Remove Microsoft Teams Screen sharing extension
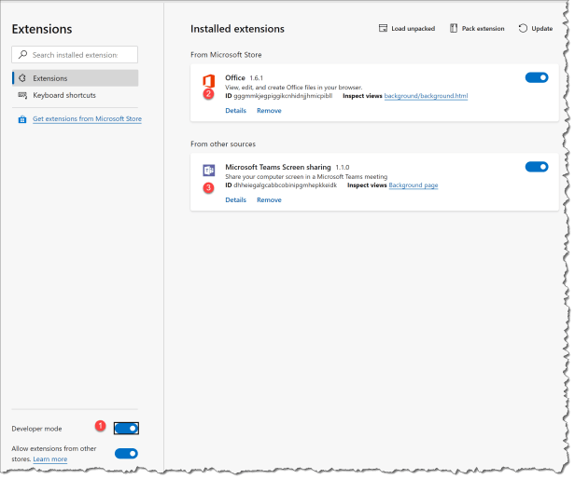575x479 pixels. tap(269, 200)
